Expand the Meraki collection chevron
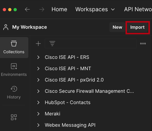 click(38, 114)
